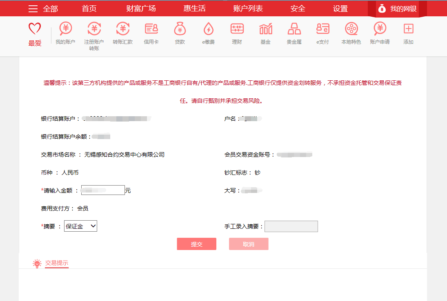Click the 交易提示 lightbulb icon
The height and width of the screenshot is (301, 447).
[37, 263]
